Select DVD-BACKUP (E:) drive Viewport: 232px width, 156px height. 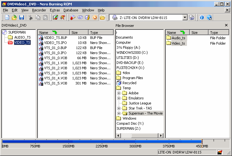pos(130,63)
